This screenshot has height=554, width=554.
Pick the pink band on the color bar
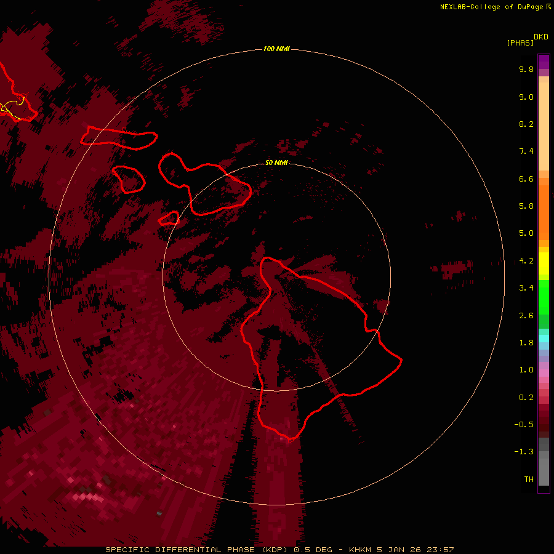click(544, 373)
